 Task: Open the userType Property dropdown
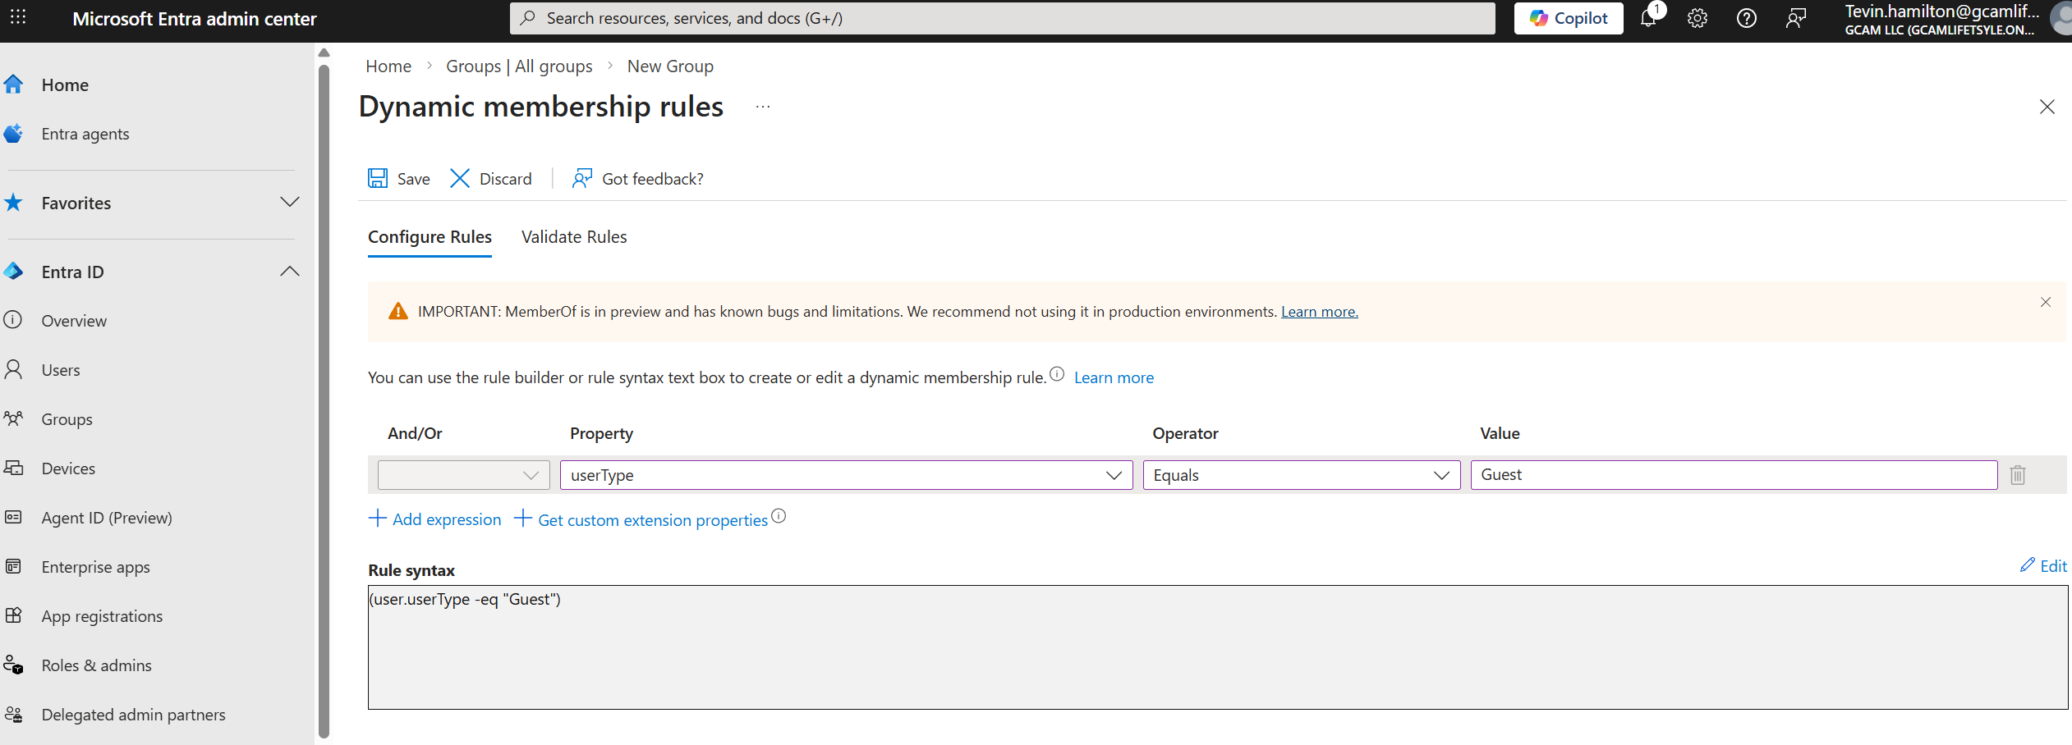pos(847,475)
